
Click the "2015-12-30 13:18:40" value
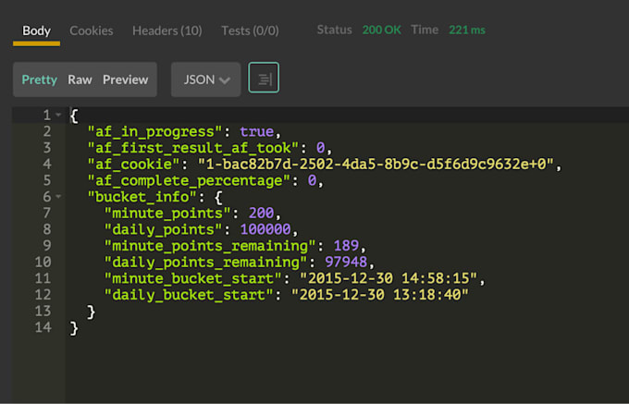380,296
